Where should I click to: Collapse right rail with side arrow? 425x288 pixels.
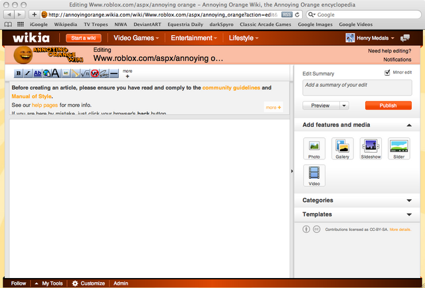pyautogui.click(x=292, y=171)
